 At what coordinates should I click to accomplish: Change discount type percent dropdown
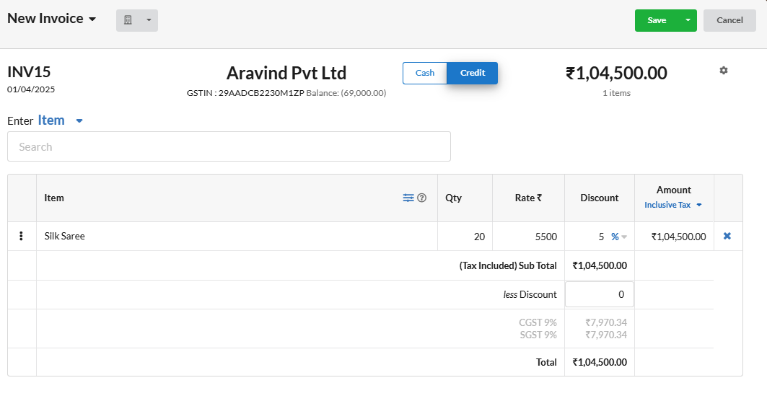(619, 237)
